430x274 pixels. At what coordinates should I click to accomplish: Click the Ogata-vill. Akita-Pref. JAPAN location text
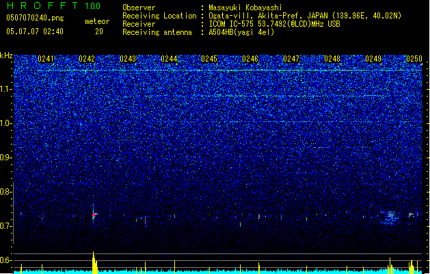[x=268, y=16]
